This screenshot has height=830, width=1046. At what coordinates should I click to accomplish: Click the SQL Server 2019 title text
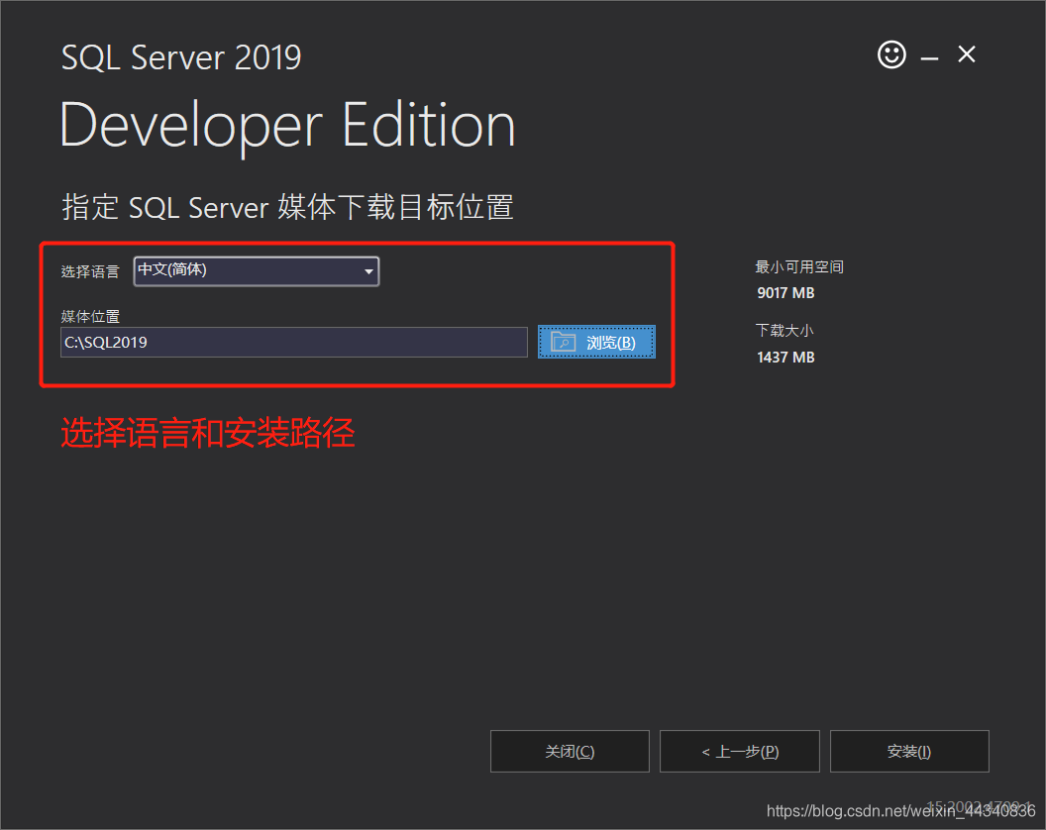tap(181, 57)
